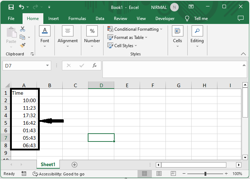250x179 pixels.
Task: Switch to the Home tab
Action: [x=33, y=19]
